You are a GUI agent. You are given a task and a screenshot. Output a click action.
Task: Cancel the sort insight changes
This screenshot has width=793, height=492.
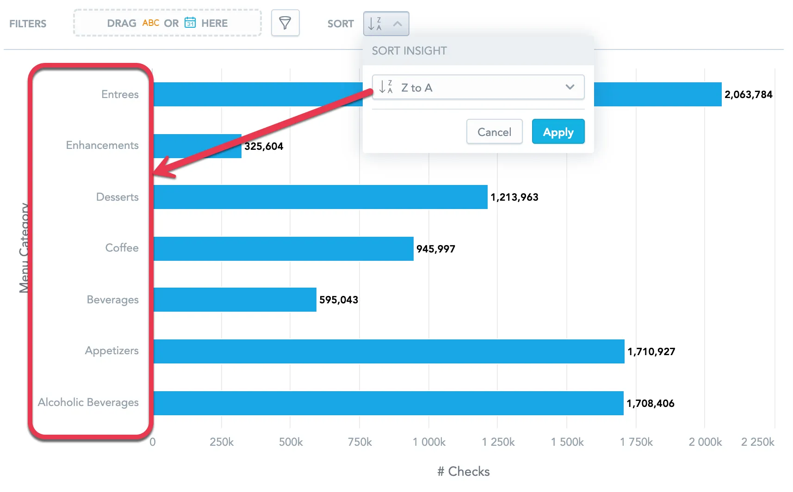(x=494, y=131)
